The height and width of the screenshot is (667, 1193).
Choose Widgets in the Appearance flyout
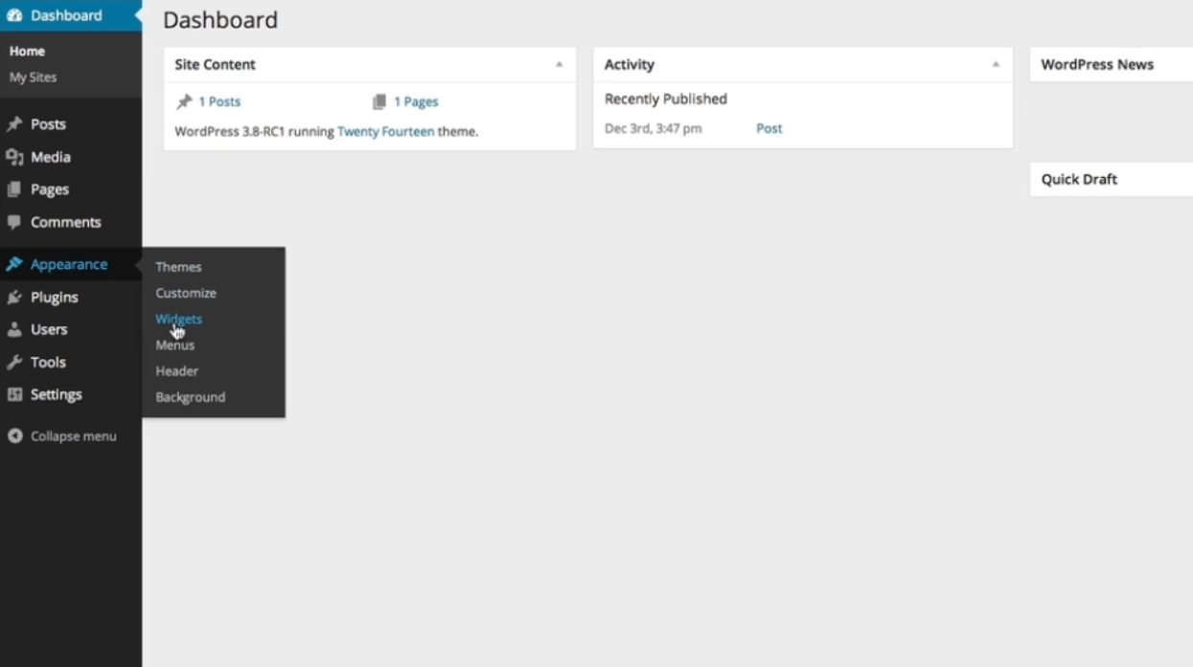[x=179, y=319]
